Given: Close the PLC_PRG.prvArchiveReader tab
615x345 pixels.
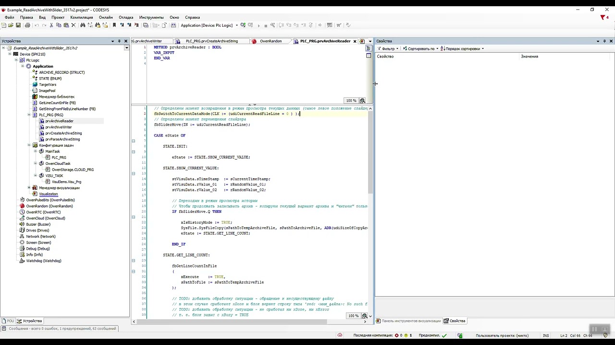Looking at the screenshot, I should (x=355, y=41).
